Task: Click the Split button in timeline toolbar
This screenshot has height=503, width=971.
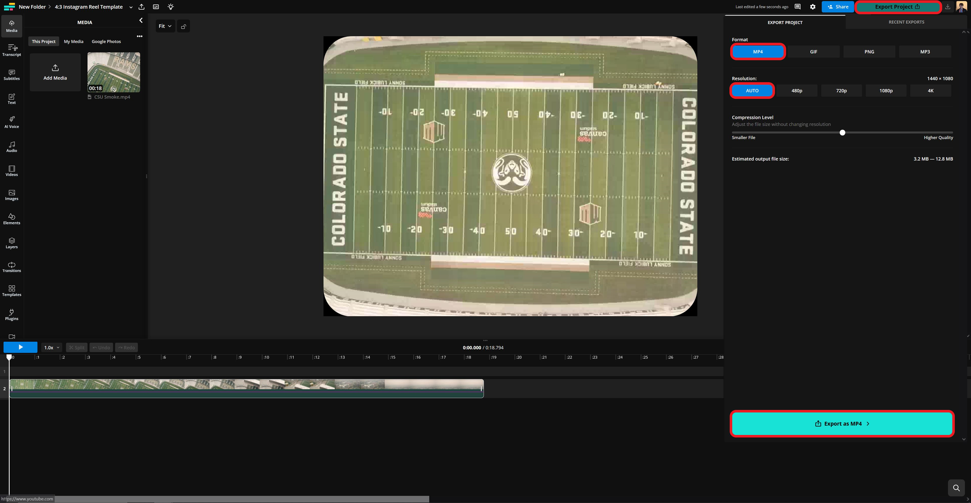Action: tap(77, 348)
